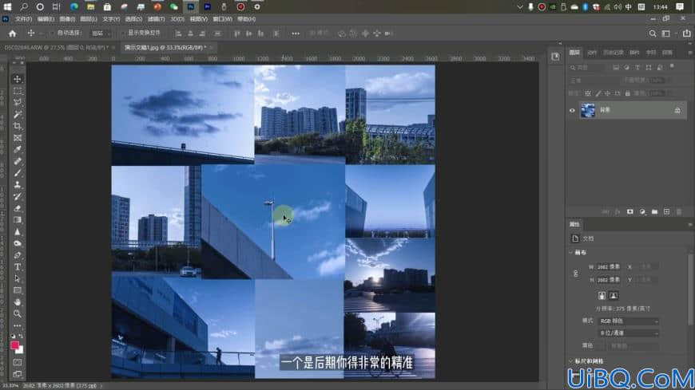Select the Zoom tool in the toolbox

18,314
